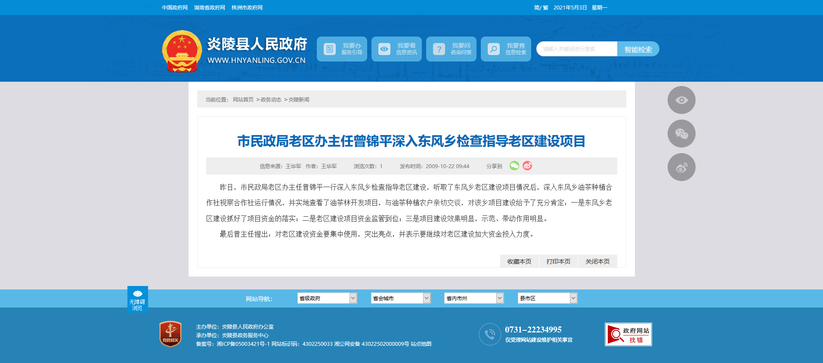Click the 党政机关 badge icon
Image resolution: width=823 pixels, height=363 pixels.
coord(170,334)
